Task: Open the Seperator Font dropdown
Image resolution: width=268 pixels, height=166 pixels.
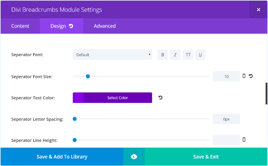Action: 112,55
